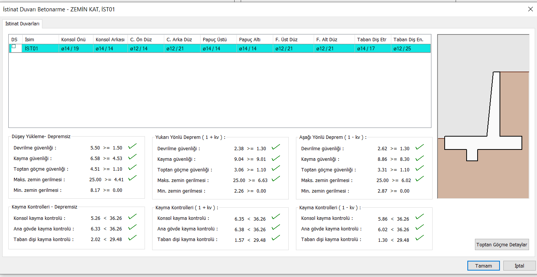Click the Tamam button
Viewport: 537px width, 277px height.
point(483,266)
